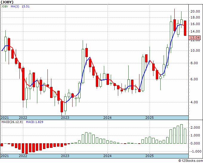The image size is (203, 163).
Task: Click the 2024 label on MACD panel axis
Action: pyautogui.click(x=107, y=156)
